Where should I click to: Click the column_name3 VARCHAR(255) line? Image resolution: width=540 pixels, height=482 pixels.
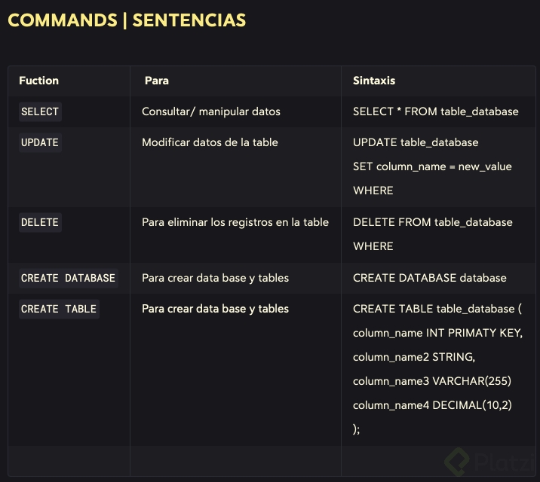[432, 381]
